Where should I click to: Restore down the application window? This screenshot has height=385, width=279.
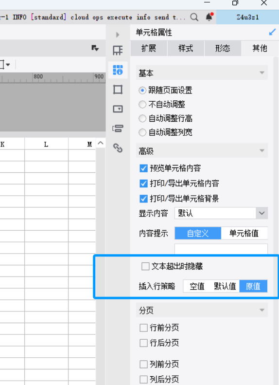[x=235, y=3]
